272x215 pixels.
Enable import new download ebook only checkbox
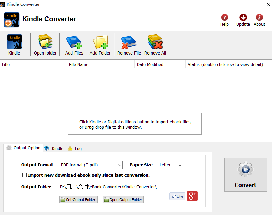click(24, 175)
